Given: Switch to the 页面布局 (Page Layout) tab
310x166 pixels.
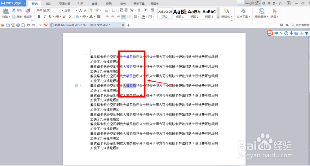Looking at the screenshot, I should click(x=64, y=4).
